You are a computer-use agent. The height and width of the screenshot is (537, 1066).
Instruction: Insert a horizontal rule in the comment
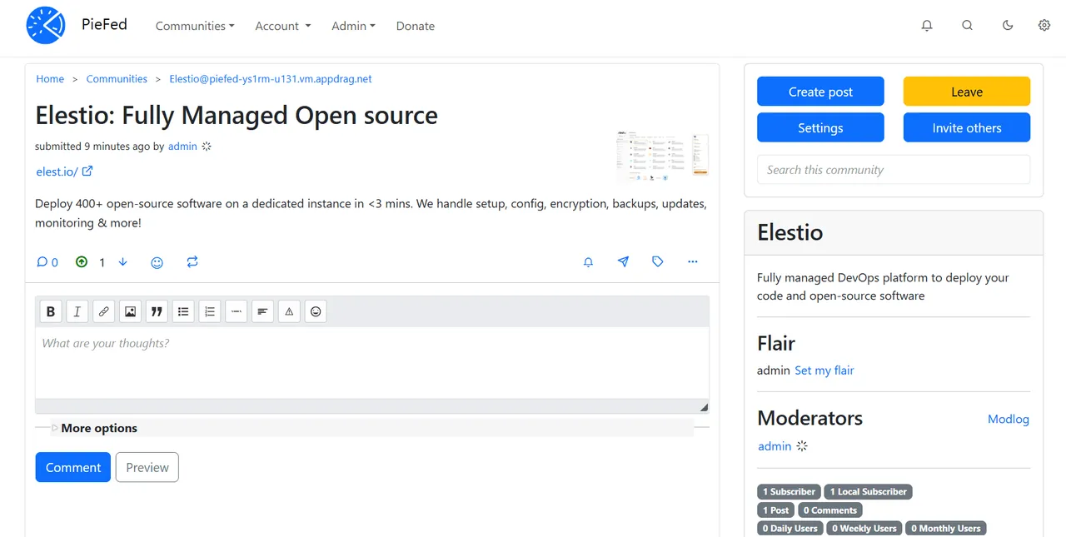coord(237,311)
